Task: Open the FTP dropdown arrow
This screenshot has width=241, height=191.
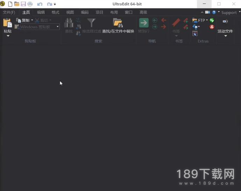Action: [207, 20]
